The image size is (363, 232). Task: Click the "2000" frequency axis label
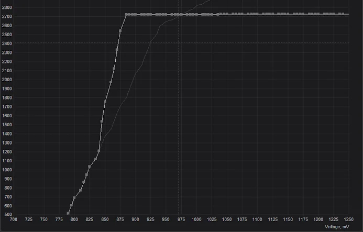coord(7,80)
